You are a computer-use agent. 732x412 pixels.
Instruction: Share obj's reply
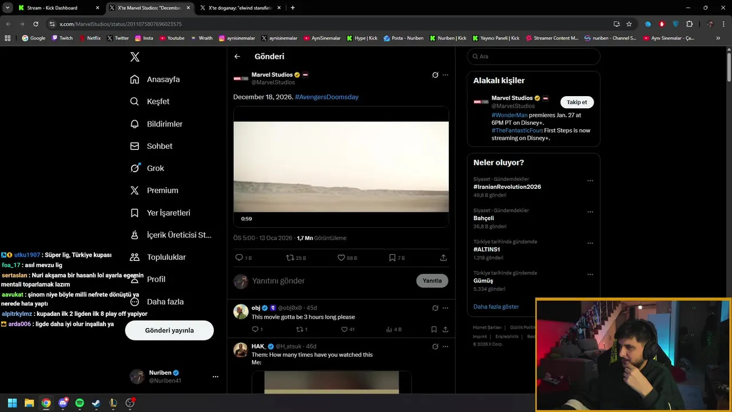[x=445, y=330]
